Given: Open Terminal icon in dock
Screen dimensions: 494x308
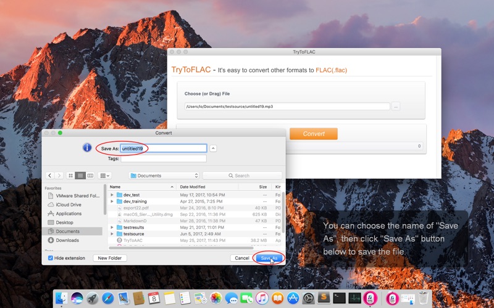Looking at the screenshot, I should (339, 298).
